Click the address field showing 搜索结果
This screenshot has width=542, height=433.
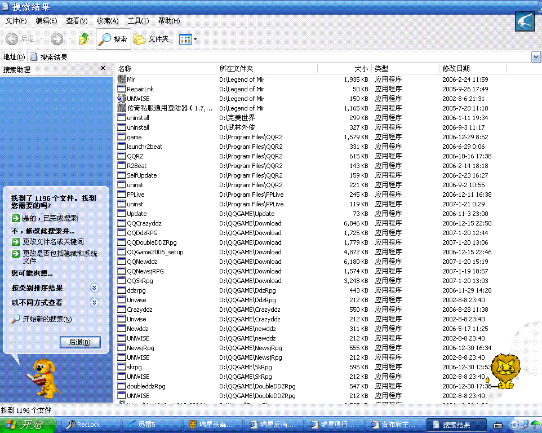pos(280,57)
